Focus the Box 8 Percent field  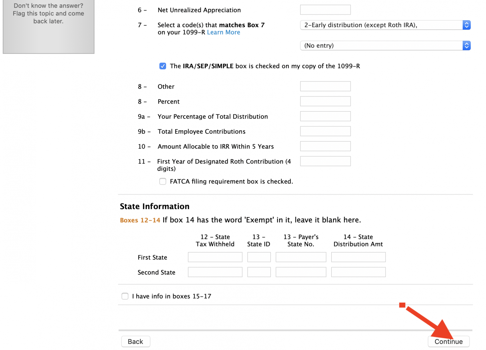[x=325, y=101]
